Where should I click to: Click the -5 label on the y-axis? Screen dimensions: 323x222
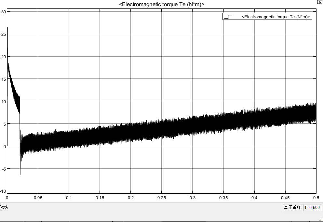[x=4, y=168]
